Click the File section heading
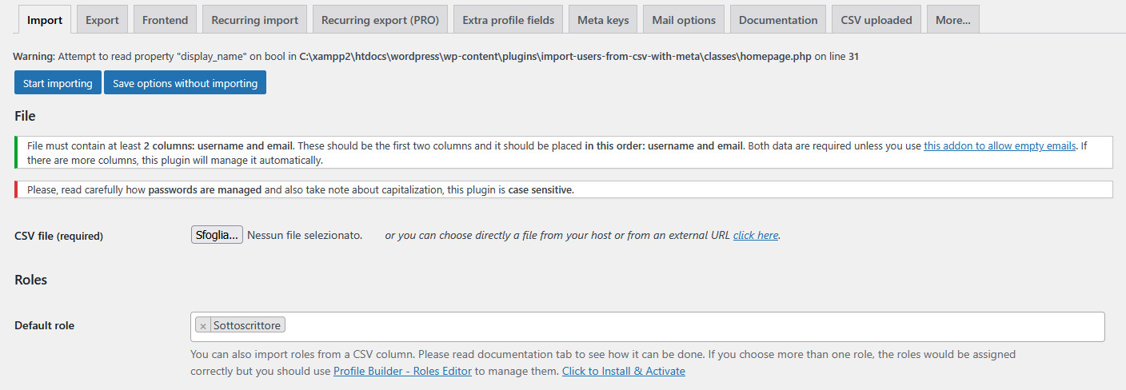The height and width of the screenshot is (390, 1126). coord(25,117)
